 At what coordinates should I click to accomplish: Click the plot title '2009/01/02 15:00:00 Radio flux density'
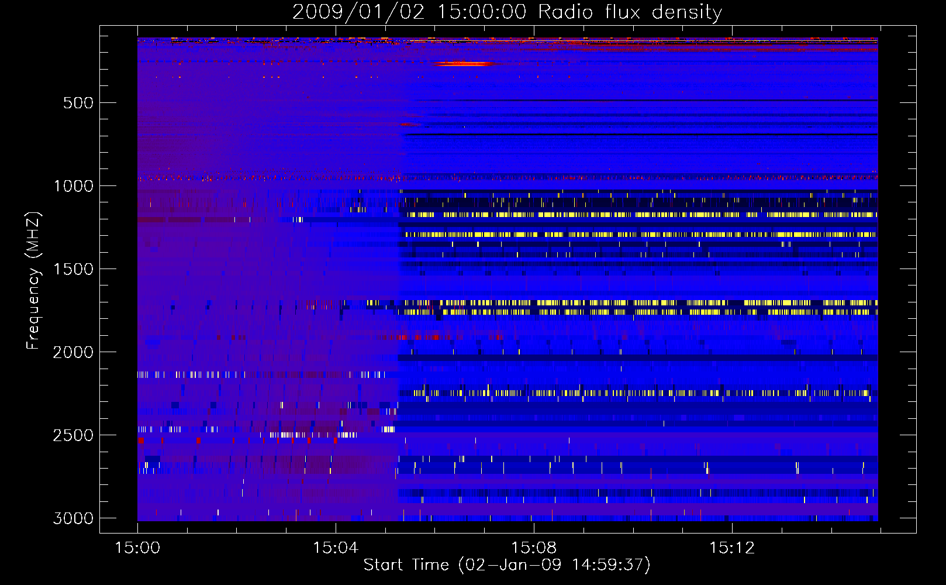507,12
